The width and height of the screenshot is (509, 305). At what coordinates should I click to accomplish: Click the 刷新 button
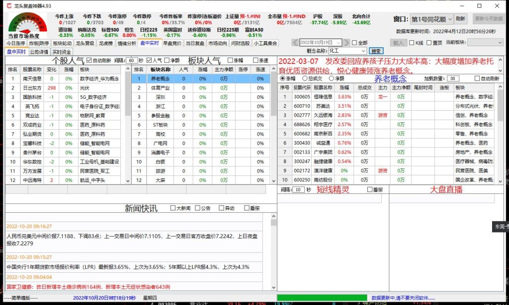tap(460, 19)
